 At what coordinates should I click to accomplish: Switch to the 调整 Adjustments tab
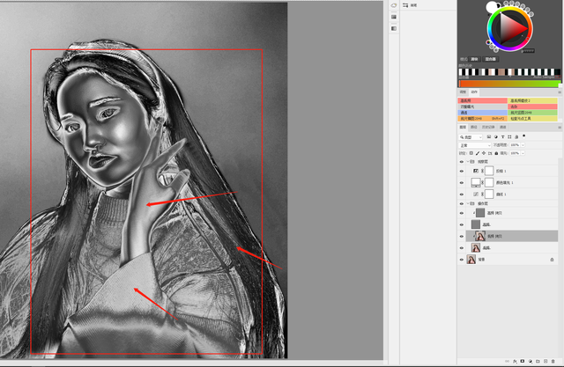point(463,92)
